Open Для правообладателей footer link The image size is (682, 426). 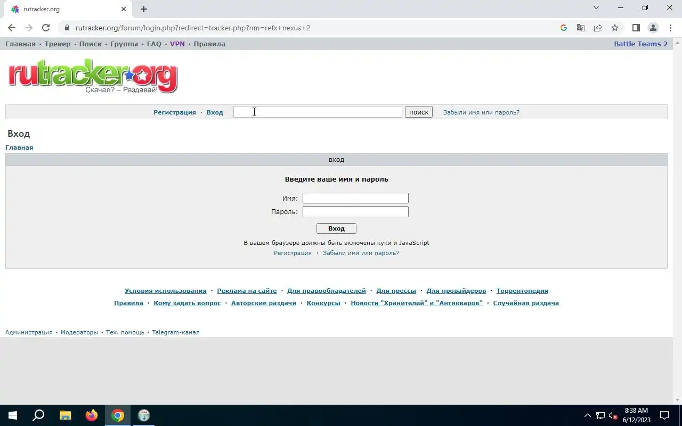pyautogui.click(x=327, y=291)
